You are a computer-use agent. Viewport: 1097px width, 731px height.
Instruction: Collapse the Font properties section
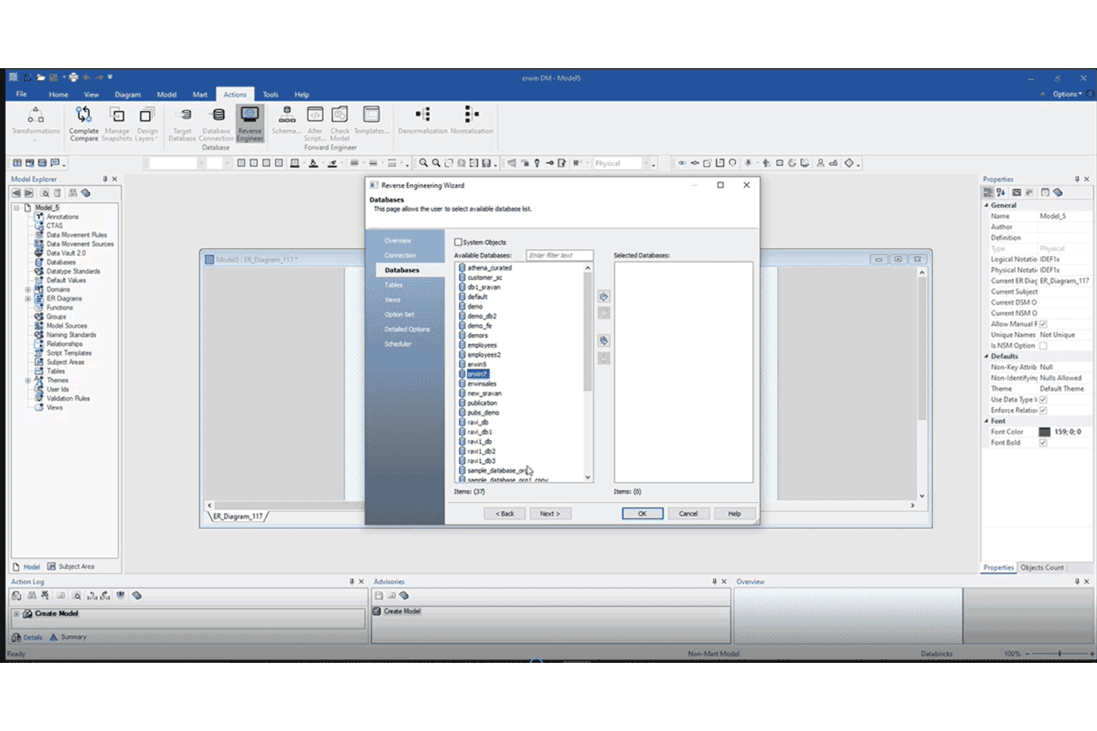pos(987,421)
